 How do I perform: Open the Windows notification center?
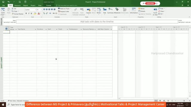187,104
